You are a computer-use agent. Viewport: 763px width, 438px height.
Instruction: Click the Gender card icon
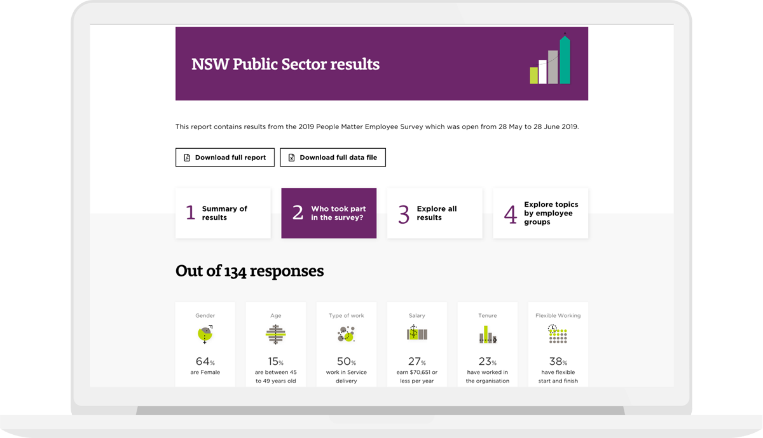[205, 334]
